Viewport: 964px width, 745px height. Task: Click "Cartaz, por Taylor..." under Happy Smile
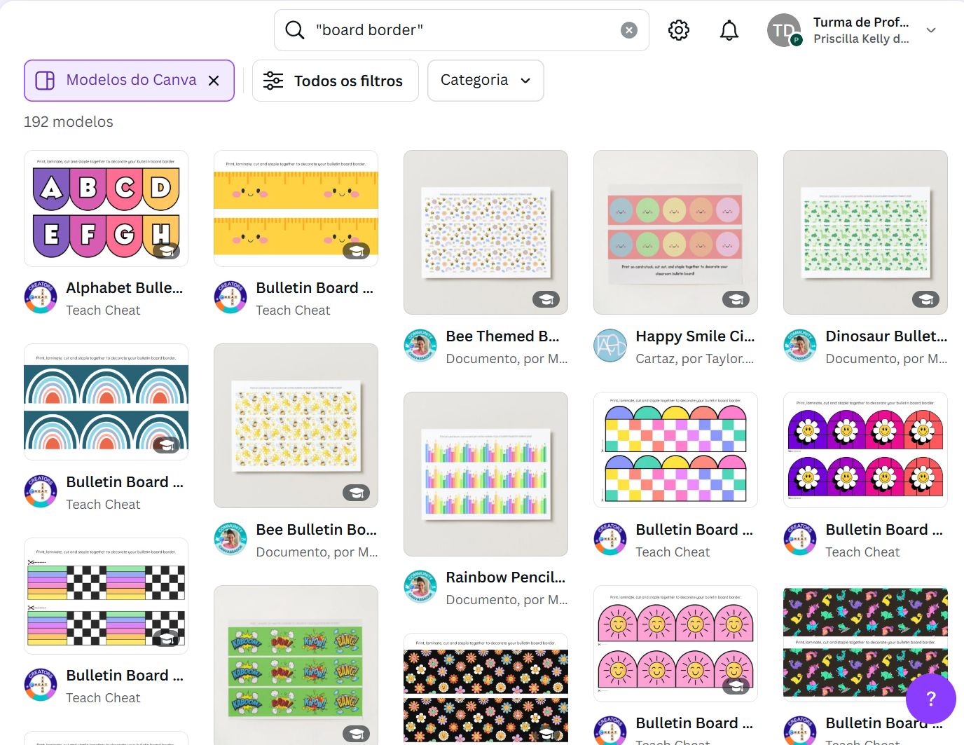pos(695,359)
